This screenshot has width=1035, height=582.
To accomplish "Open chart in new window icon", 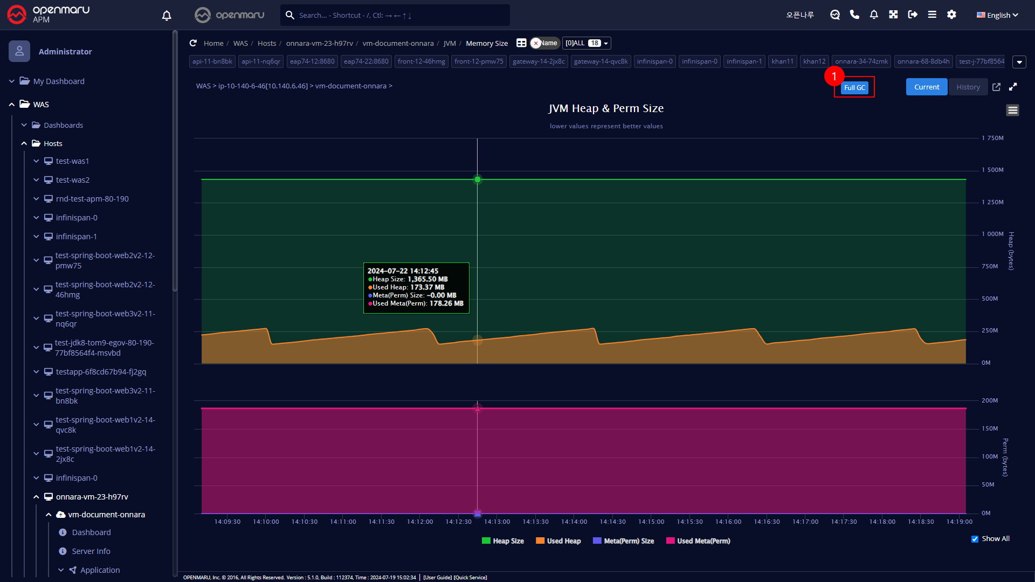I will pos(996,87).
